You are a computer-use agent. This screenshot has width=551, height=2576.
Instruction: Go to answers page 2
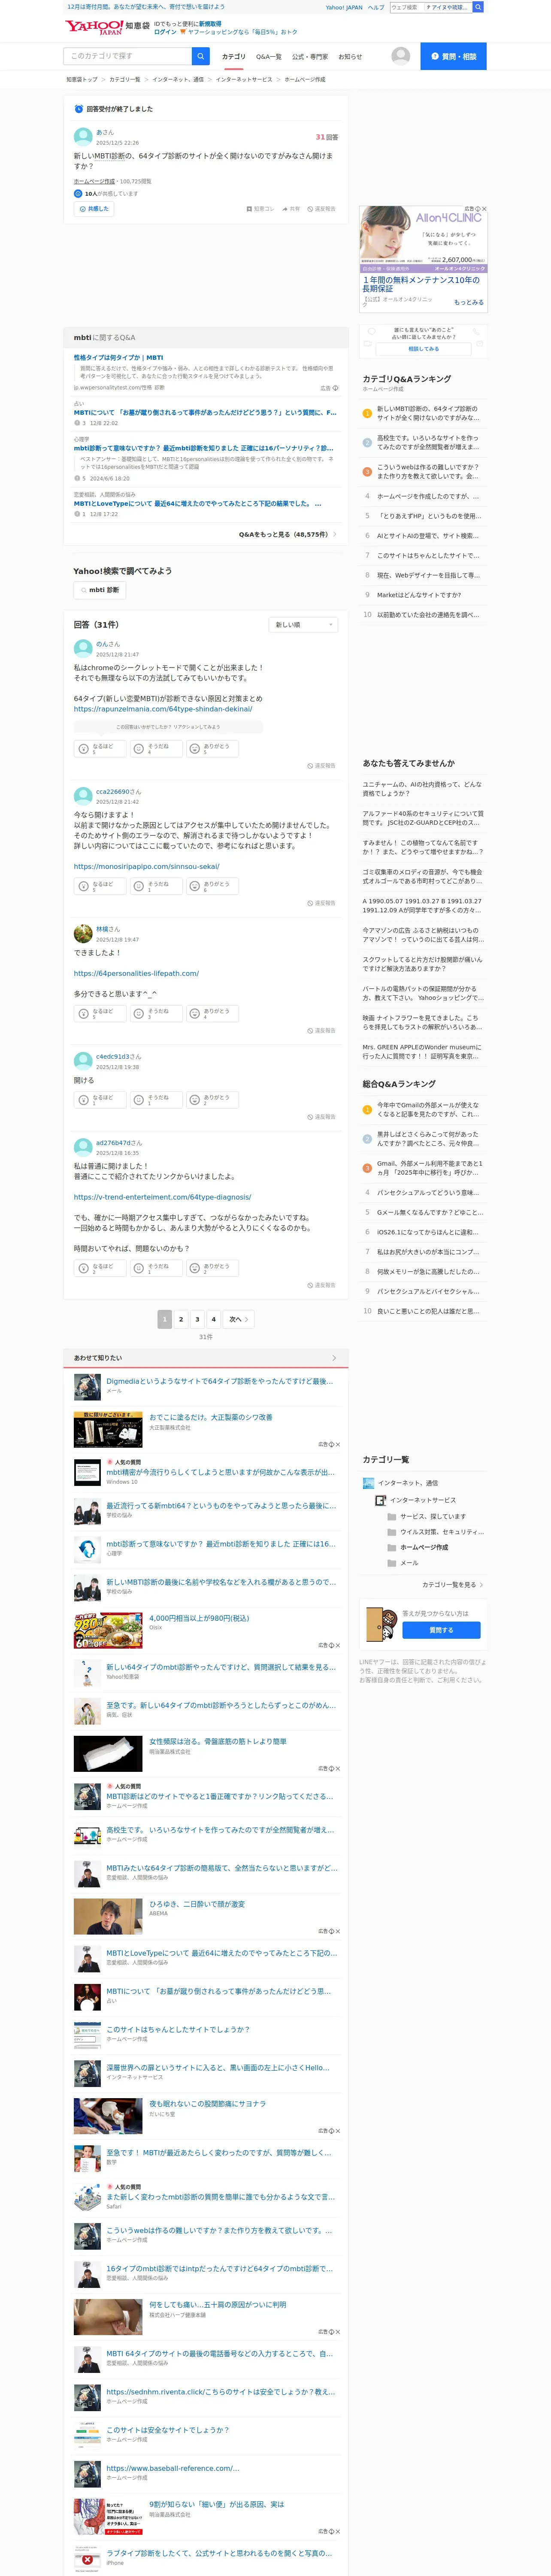pyautogui.click(x=181, y=1320)
